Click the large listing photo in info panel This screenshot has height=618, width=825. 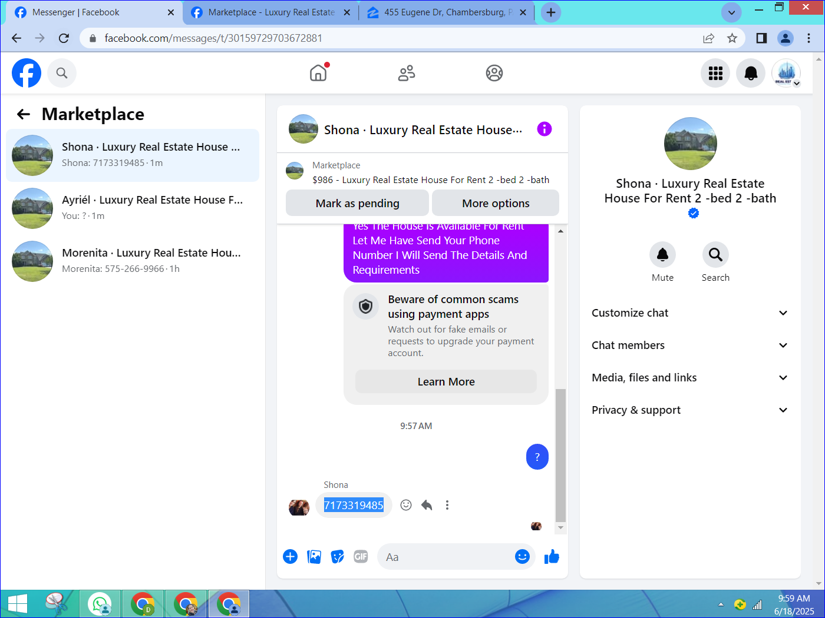click(x=690, y=144)
